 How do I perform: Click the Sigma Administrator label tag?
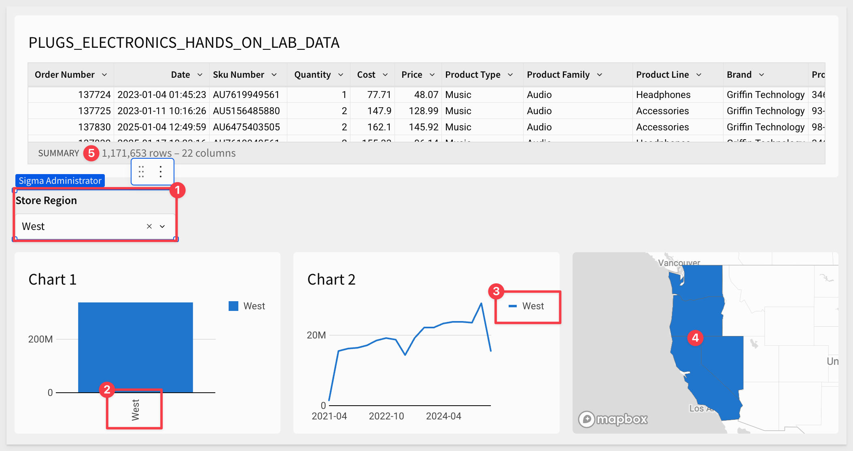pyautogui.click(x=60, y=181)
